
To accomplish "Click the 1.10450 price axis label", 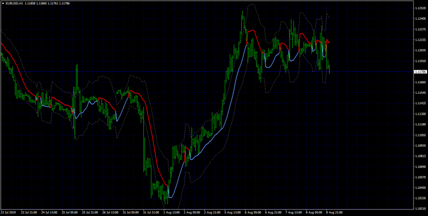I will click(420, 188).
